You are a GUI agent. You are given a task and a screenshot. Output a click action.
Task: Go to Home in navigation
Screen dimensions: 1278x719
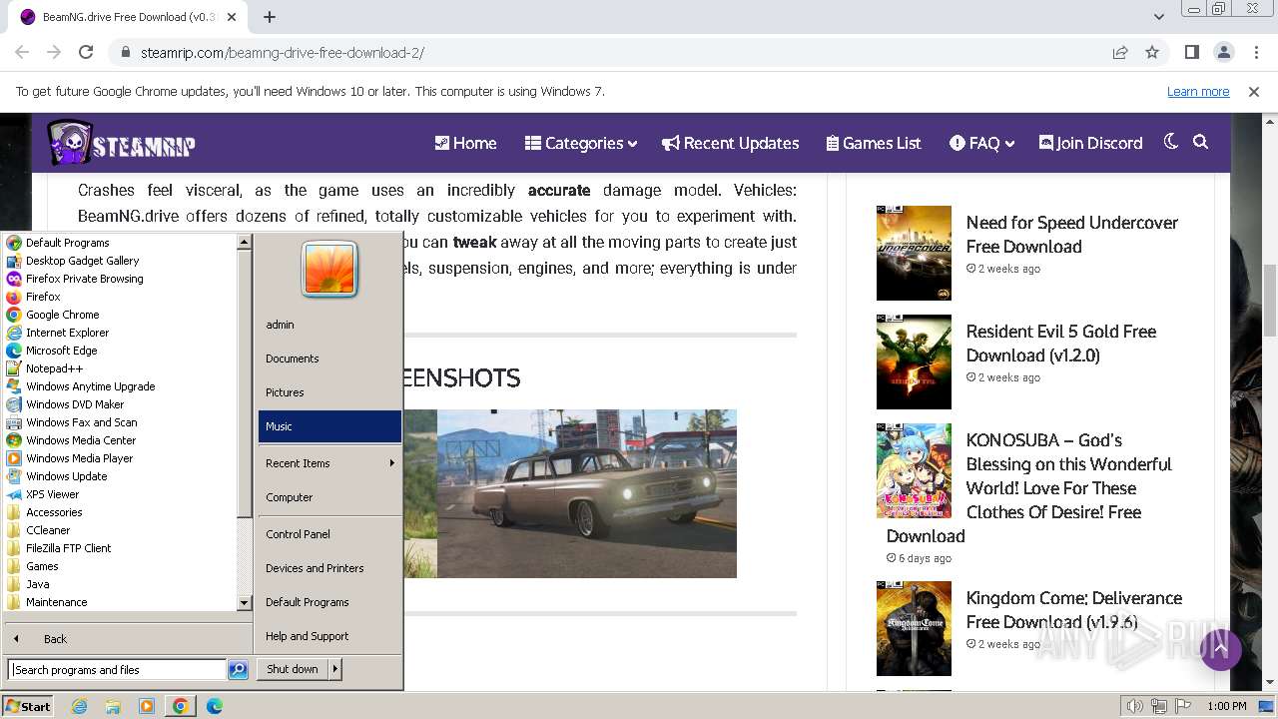point(465,143)
